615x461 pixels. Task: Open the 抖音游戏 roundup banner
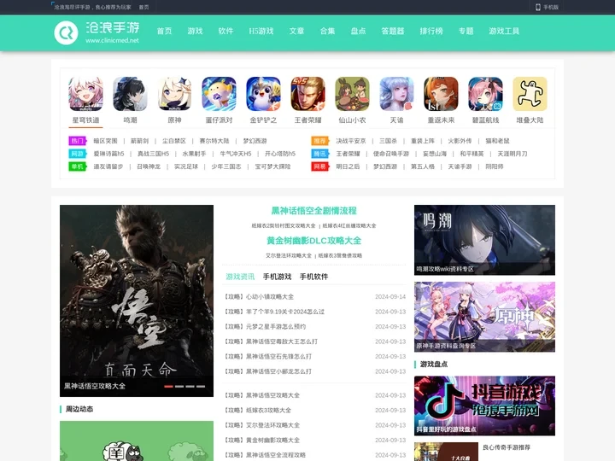(484, 406)
